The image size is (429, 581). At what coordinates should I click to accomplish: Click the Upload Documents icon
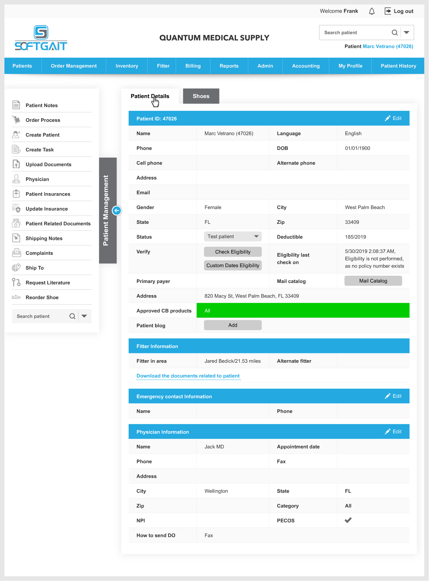[x=16, y=164]
